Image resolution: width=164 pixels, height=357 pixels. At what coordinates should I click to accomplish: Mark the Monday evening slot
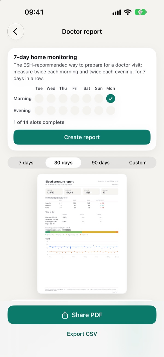[111, 110]
